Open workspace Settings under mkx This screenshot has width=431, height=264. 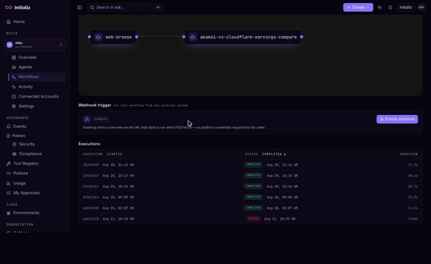pos(37,106)
